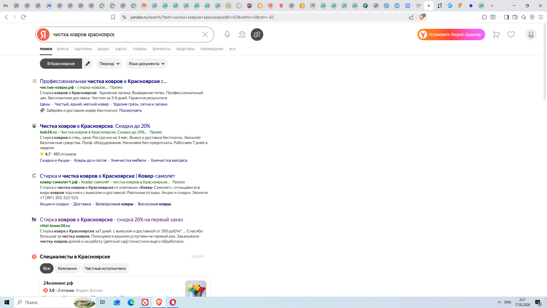Open the Химчистка мебели sitelink

click(x=128, y=160)
